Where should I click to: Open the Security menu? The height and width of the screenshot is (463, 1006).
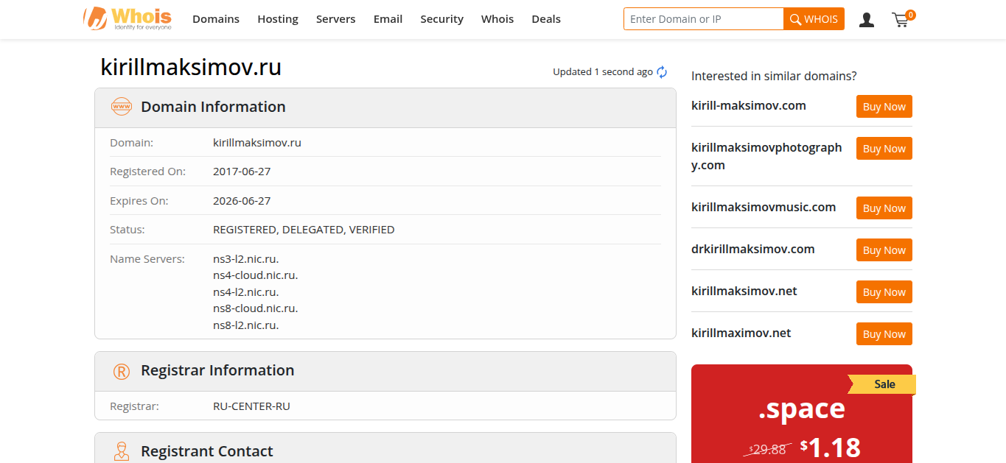(x=441, y=19)
